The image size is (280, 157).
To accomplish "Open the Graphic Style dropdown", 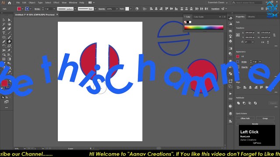I will tap(131, 9).
